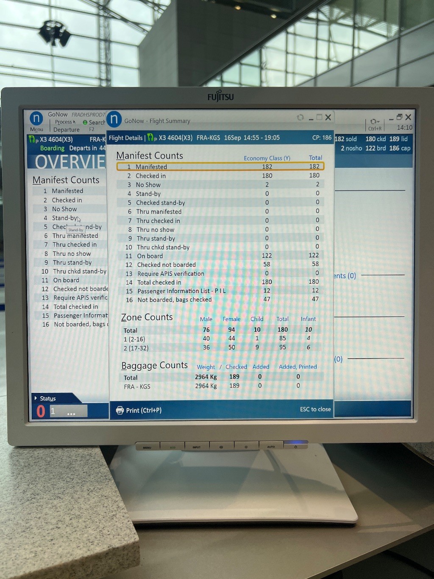Screen dimensions: 434x579
Task: Open the GoNow Menu logo button
Action: (36, 119)
